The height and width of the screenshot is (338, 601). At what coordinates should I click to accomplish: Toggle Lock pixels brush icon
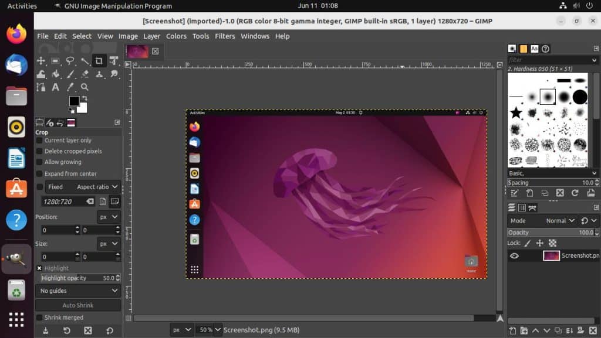(528, 243)
